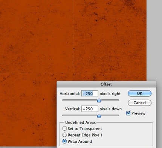Focus the Vertical offset value field
162x148 pixels.
pyautogui.click(x=90, y=109)
